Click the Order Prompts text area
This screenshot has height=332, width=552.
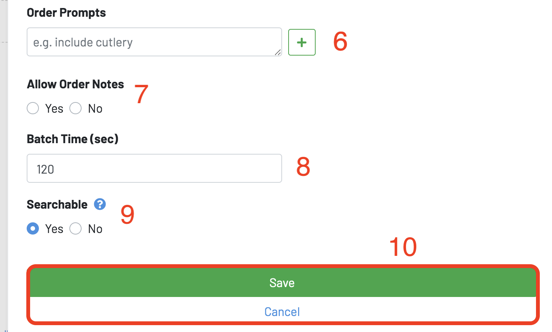tap(154, 42)
